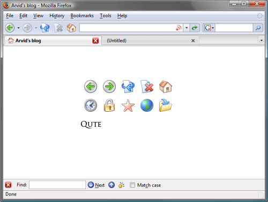Click the clock history icon on the page
The height and width of the screenshot is (202, 268).
point(91,105)
